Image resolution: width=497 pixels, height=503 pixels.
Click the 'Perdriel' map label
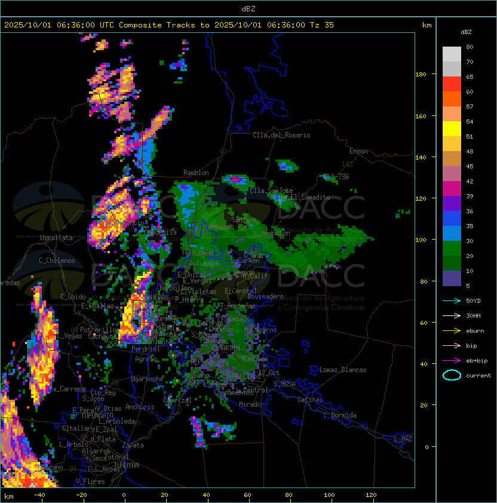tap(146, 349)
